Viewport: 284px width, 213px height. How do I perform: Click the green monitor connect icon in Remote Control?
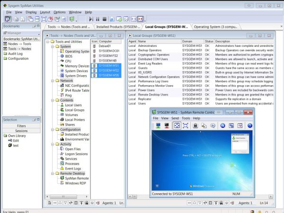pyautogui.click(x=158, y=125)
